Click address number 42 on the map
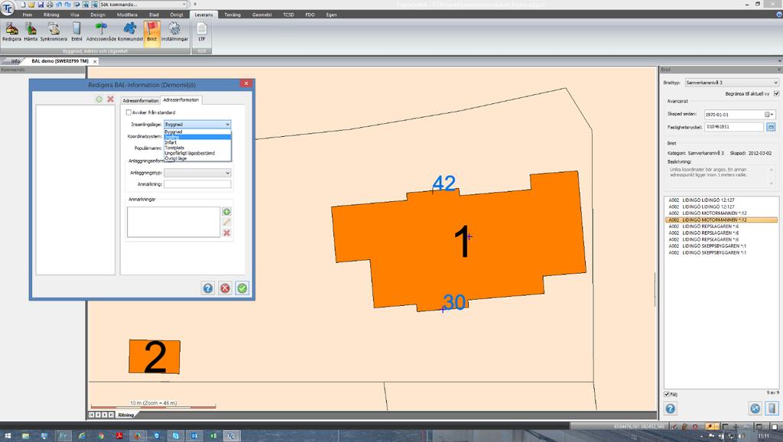 click(x=444, y=184)
